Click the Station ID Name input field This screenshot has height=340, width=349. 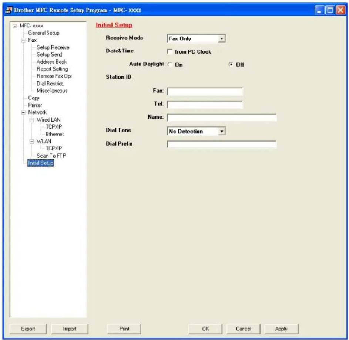pos(222,118)
